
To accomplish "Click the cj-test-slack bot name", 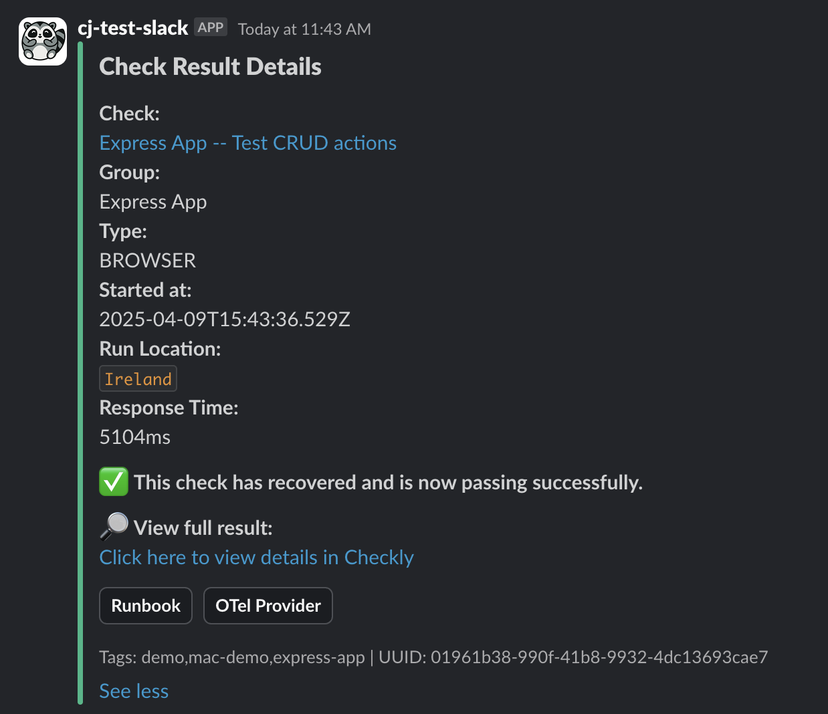I will (x=132, y=27).
